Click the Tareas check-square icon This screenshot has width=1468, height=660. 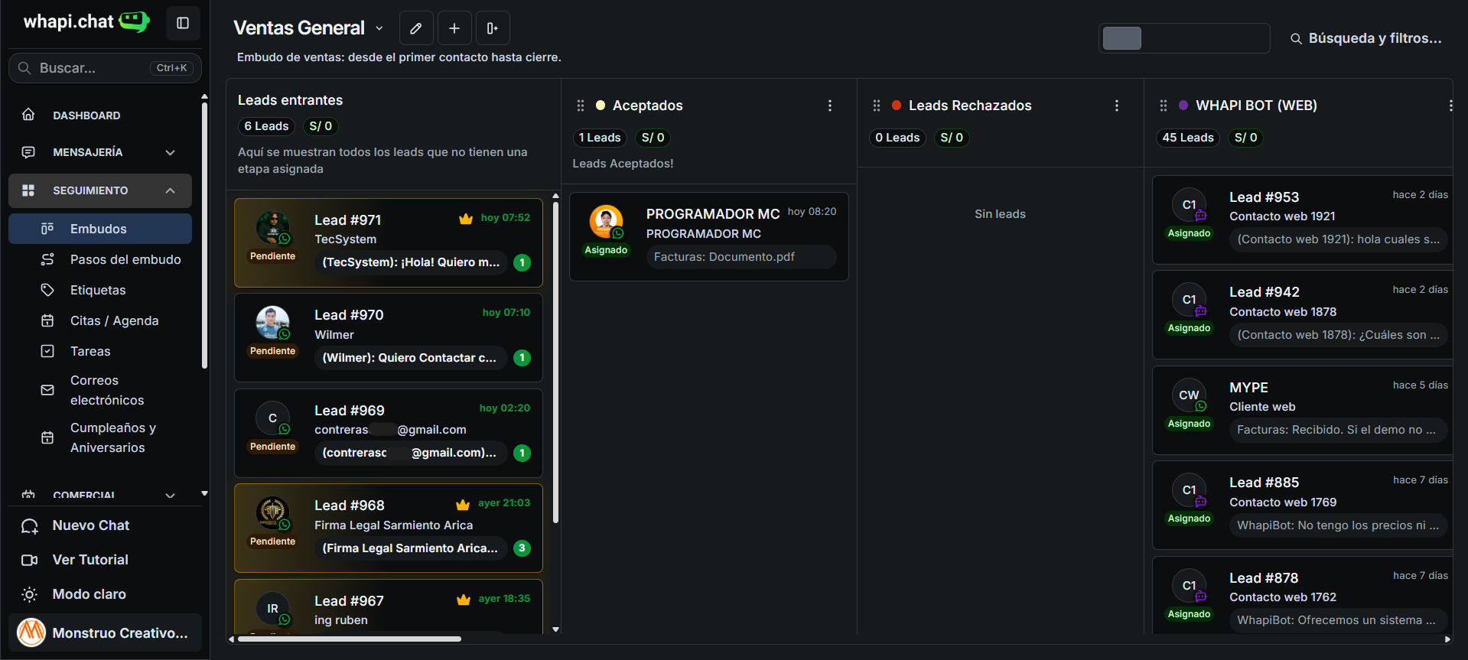click(x=47, y=351)
